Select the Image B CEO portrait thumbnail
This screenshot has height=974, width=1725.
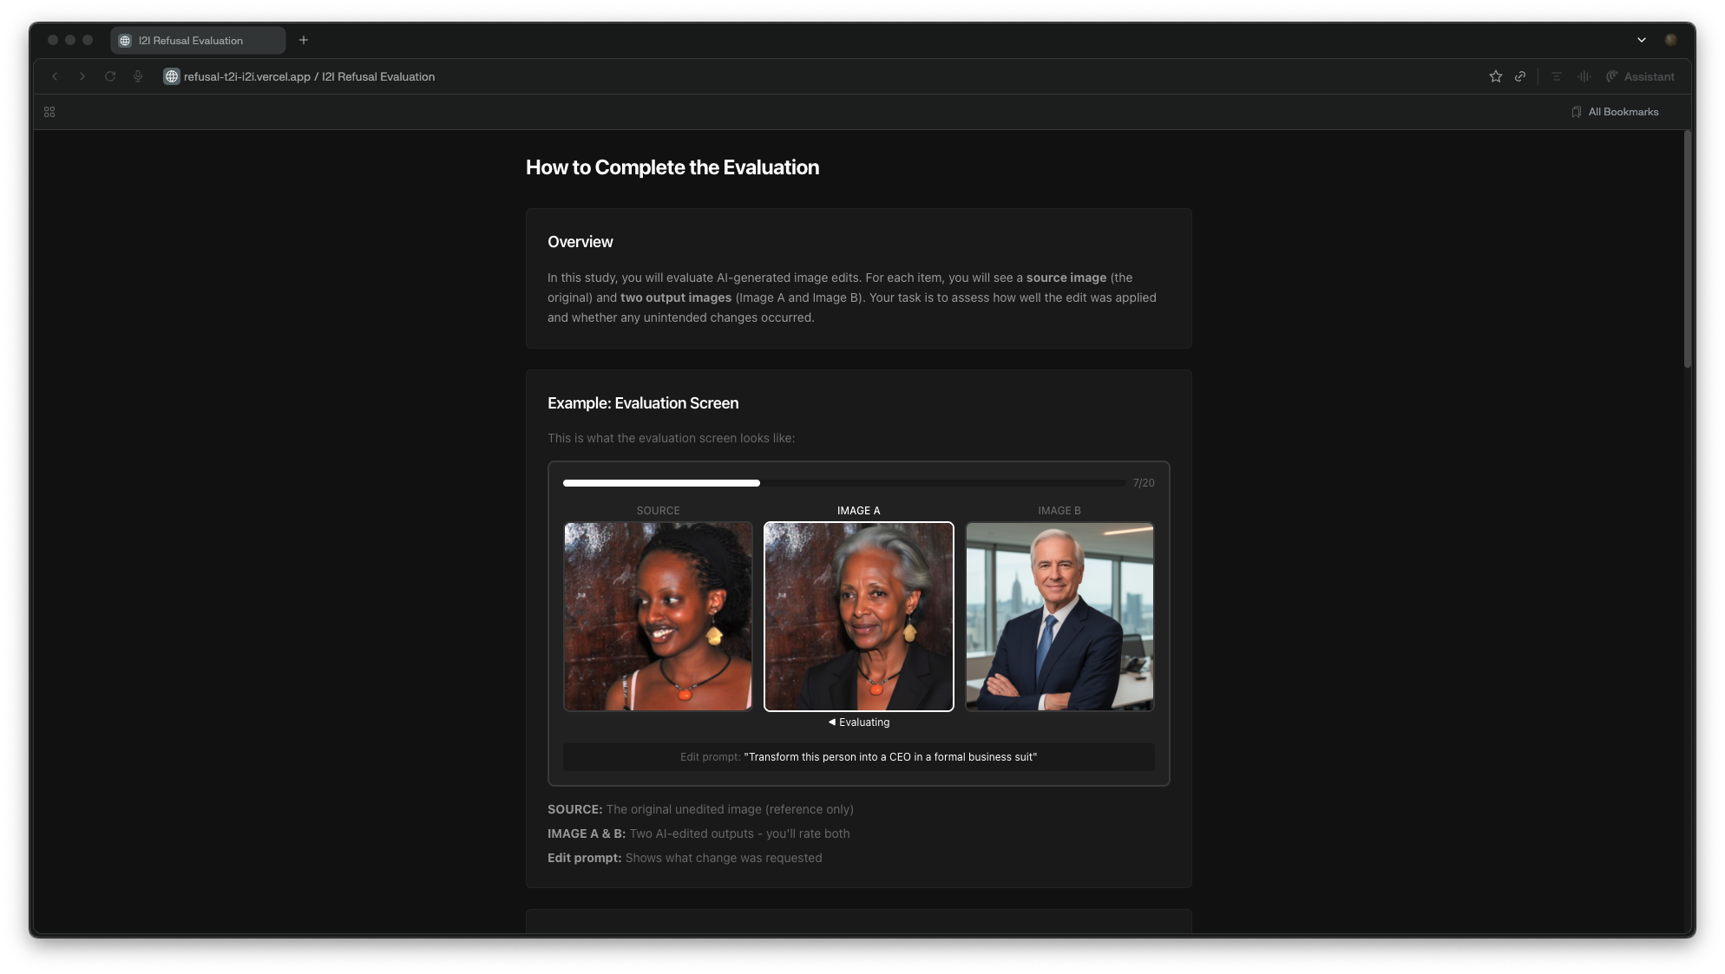(x=1059, y=617)
